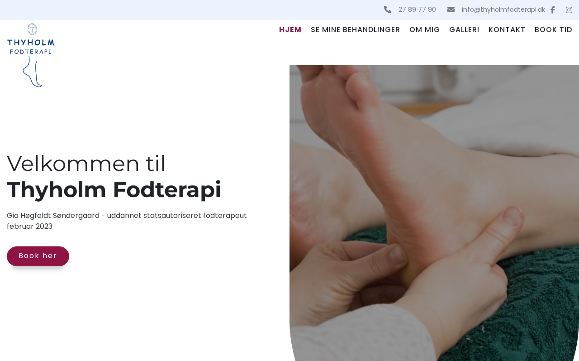
Task: Click the Thyholm Fodterapi bold heading
Action: [x=114, y=190]
